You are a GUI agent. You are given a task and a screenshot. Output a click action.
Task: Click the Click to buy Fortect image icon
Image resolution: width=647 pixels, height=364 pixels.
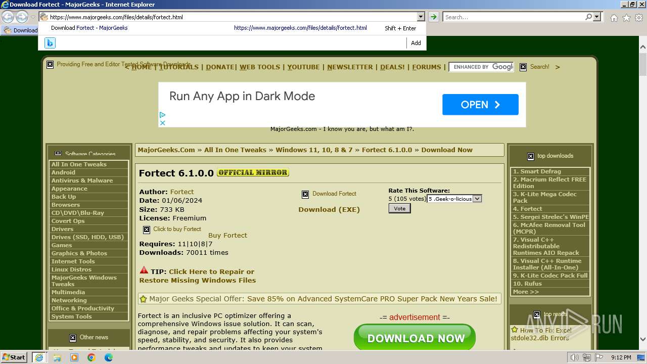coord(147,230)
